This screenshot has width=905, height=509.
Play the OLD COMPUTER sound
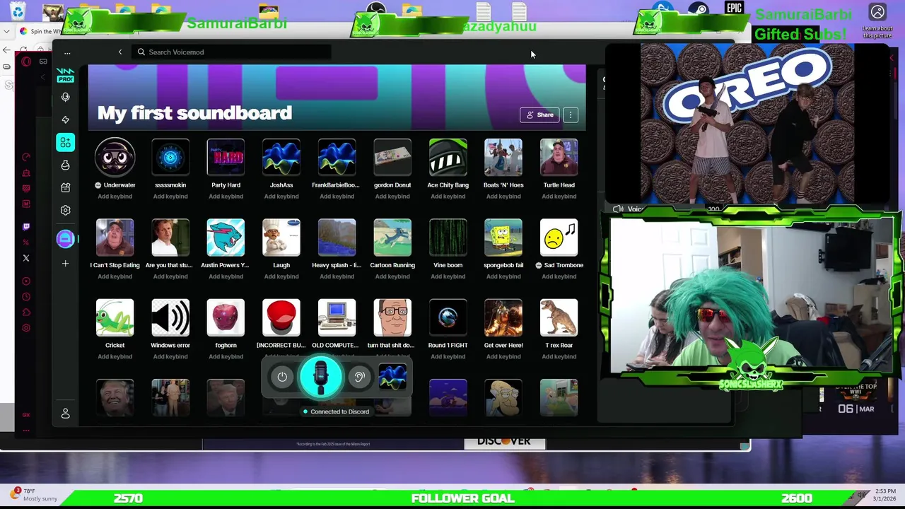pyautogui.click(x=337, y=317)
